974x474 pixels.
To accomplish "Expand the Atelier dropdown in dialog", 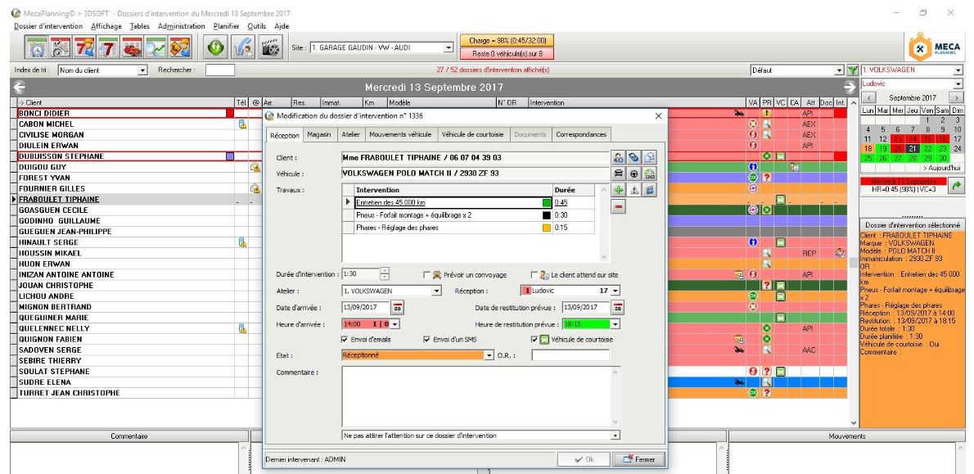I will click(436, 291).
